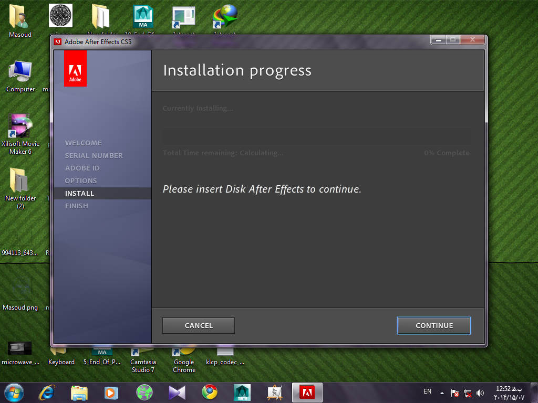Click the Show desktop button
The width and height of the screenshot is (538, 403).
click(x=534, y=393)
